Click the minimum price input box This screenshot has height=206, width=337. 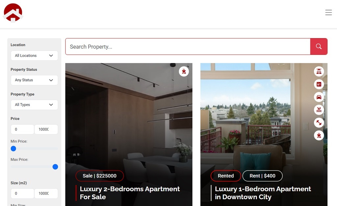tap(22, 129)
